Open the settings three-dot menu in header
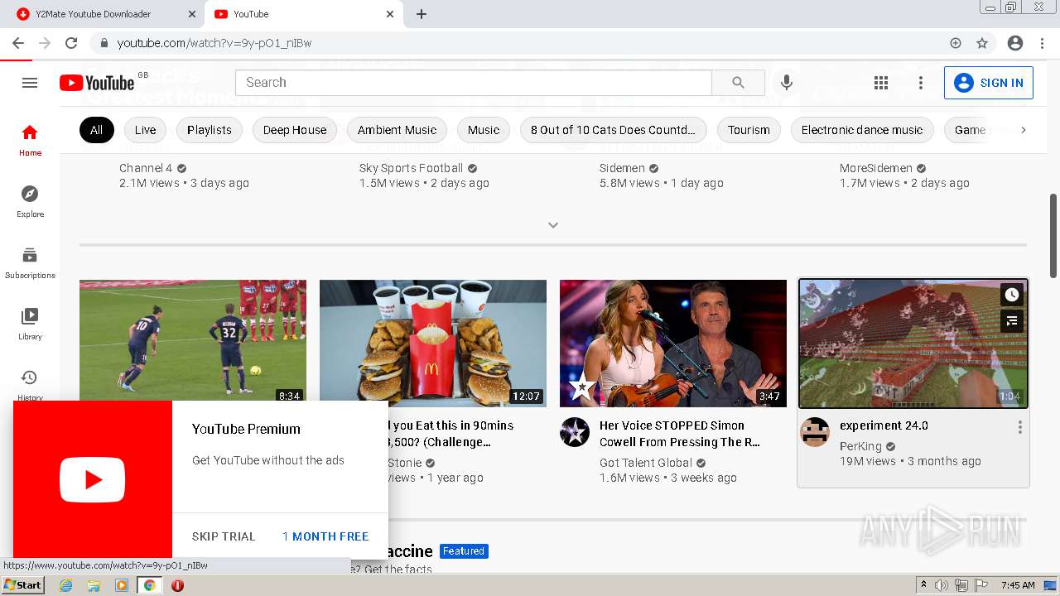The width and height of the screenshot is (1060, 596). (920, 83)
